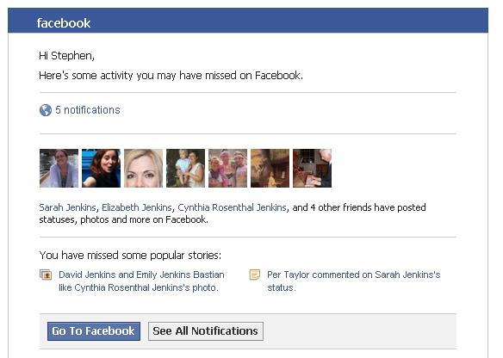Open first thumbnail of woman in white robe
This screenshot has width=503, height=358.
tap(59, 169)
